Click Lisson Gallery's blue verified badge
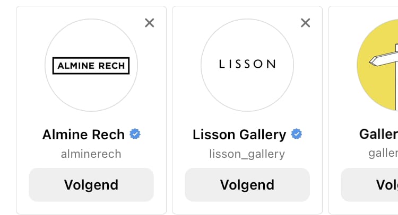This screenshot has height=215, width=398. (297, 134)
